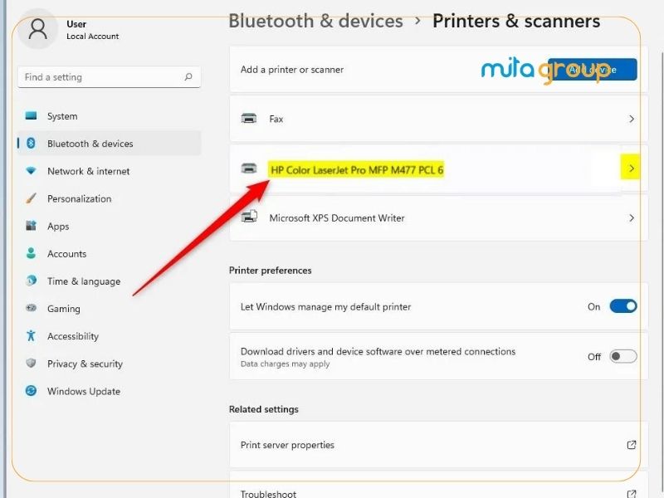
Task: Click the Accounts person icon
Action: (31, 253)
